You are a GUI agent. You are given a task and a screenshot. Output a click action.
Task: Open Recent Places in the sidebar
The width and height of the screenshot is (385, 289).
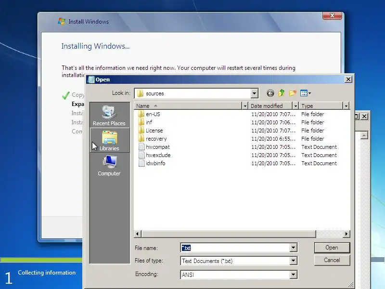[109, 115]
